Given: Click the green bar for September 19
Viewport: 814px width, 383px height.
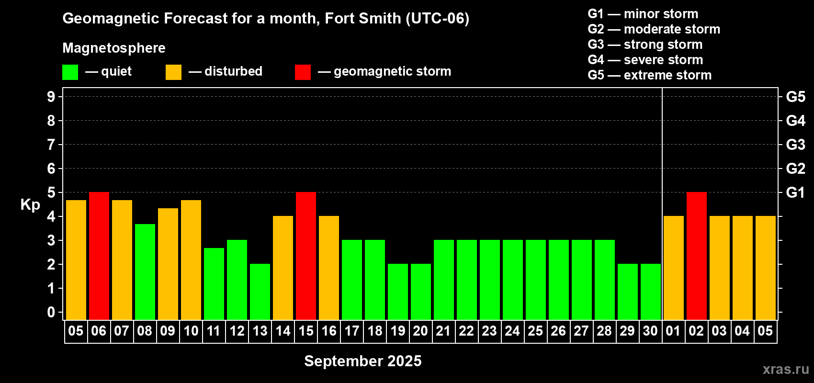Looking at the screenshot, I should [398, 292].
